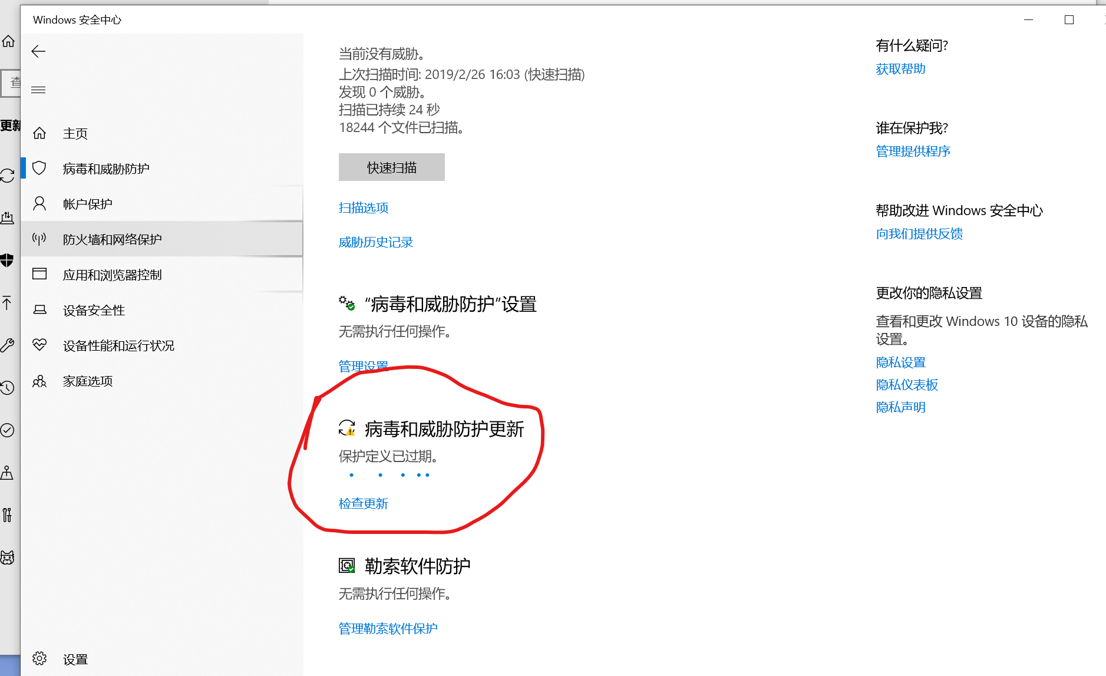Viewport: 1106px width, 676px height.
Task: Start a scan with the 快速扫描 button
Action: (392, 167)
